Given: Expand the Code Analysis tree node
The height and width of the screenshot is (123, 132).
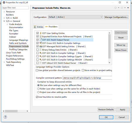Looking at the screenshot, I should coord(7,24).
